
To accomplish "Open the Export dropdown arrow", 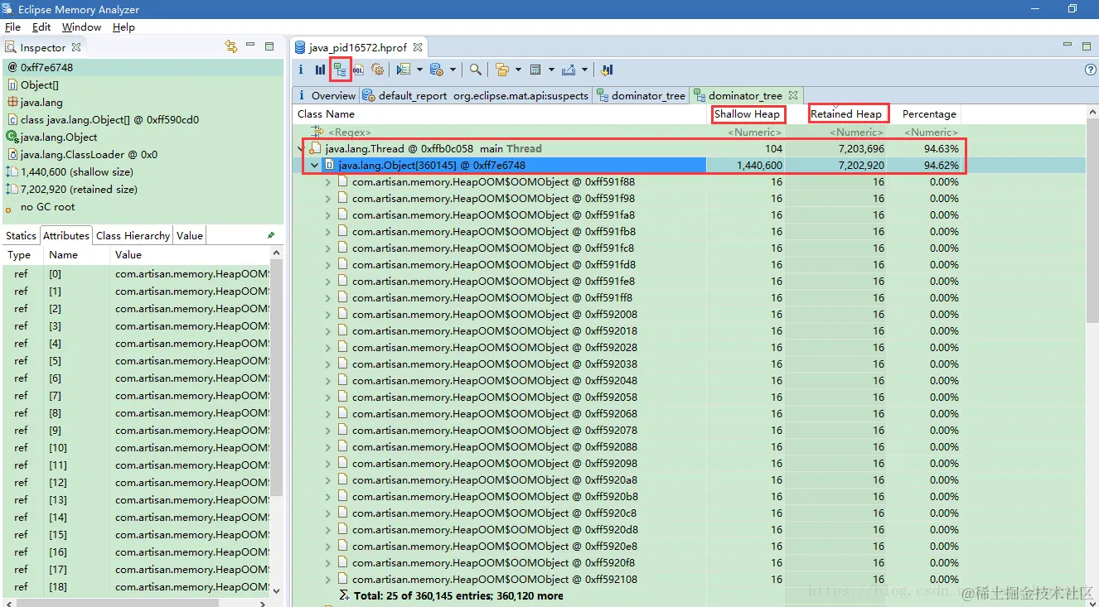I will coord(584,70).
